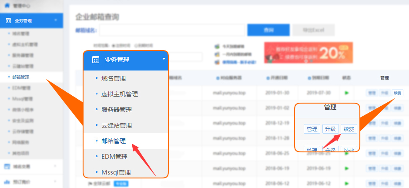This screenshot has width=409, height=188.
Task: Click green status icon for the 2019-06-19 row
Action: click(347, 168)
